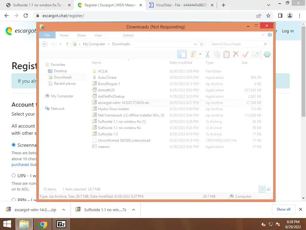Open the Chrome profile icon
This screenshot has width=306, height=230.
tap(290, 16)
